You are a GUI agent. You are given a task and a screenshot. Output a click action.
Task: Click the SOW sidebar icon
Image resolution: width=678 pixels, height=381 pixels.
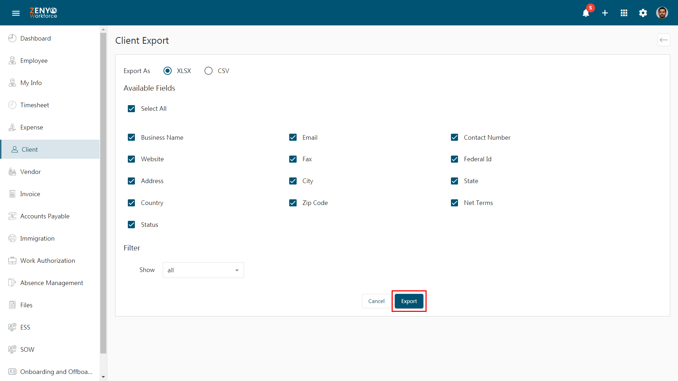coord(13,349)
